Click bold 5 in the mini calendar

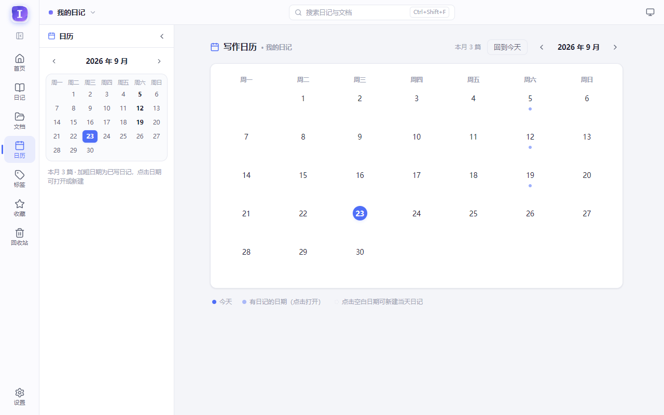[x=140, y=94]
